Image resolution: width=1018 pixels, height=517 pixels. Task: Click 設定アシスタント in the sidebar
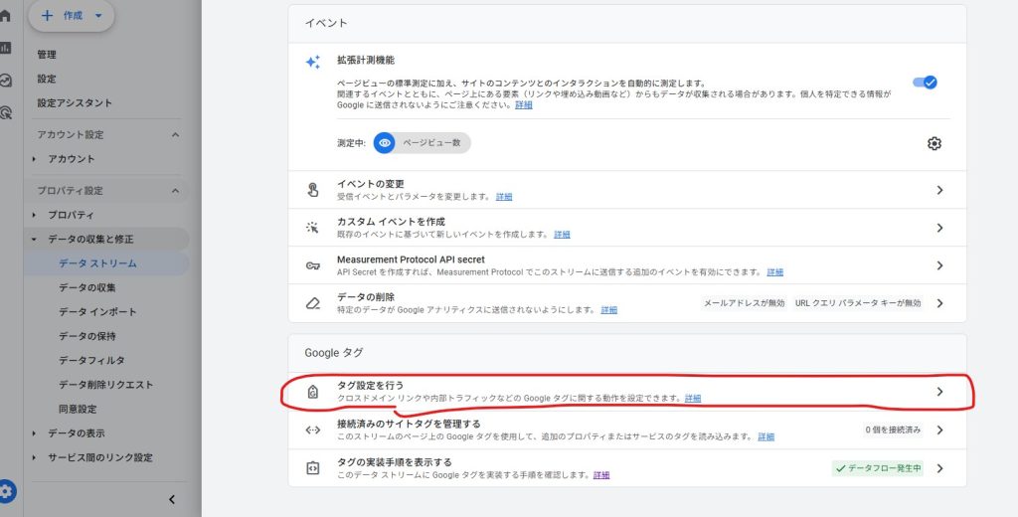(75, 102)
